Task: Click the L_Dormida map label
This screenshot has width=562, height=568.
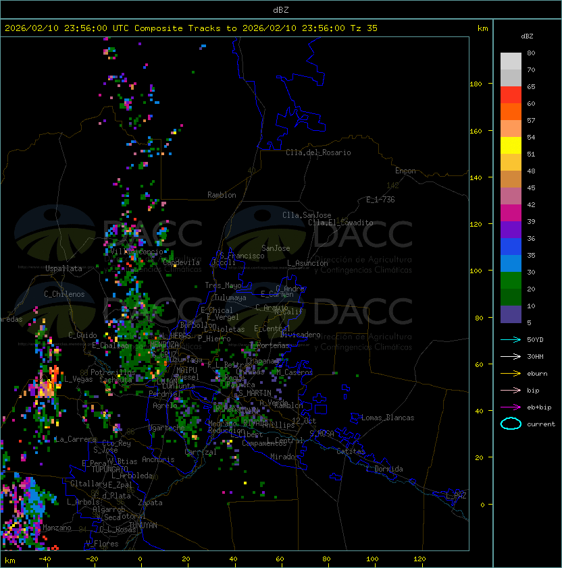Action: 384,469
